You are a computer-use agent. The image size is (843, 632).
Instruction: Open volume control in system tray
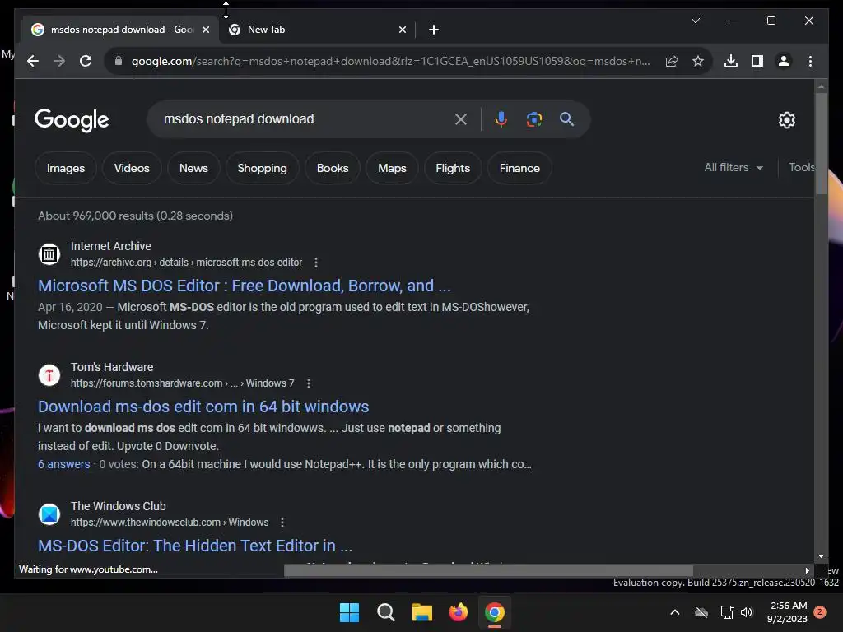(747, 612)
